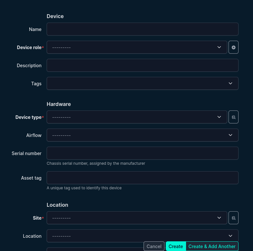The width and height of the screenshot is (253, 251).
Task: Click the chevron arrow in Location field
Action: pos(230,236)
